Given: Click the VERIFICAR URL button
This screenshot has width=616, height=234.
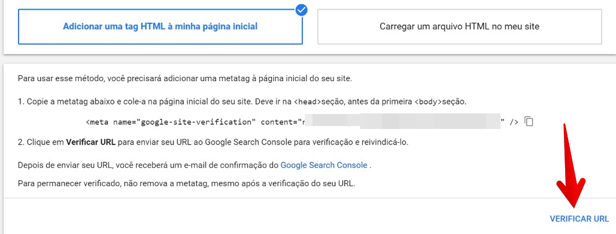Looking at the screenshot, I should pos(579,218).
